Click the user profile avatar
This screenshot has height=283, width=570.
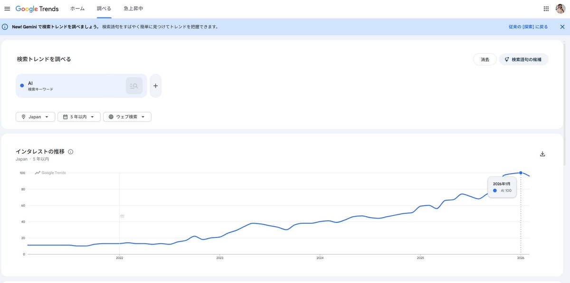560,9
